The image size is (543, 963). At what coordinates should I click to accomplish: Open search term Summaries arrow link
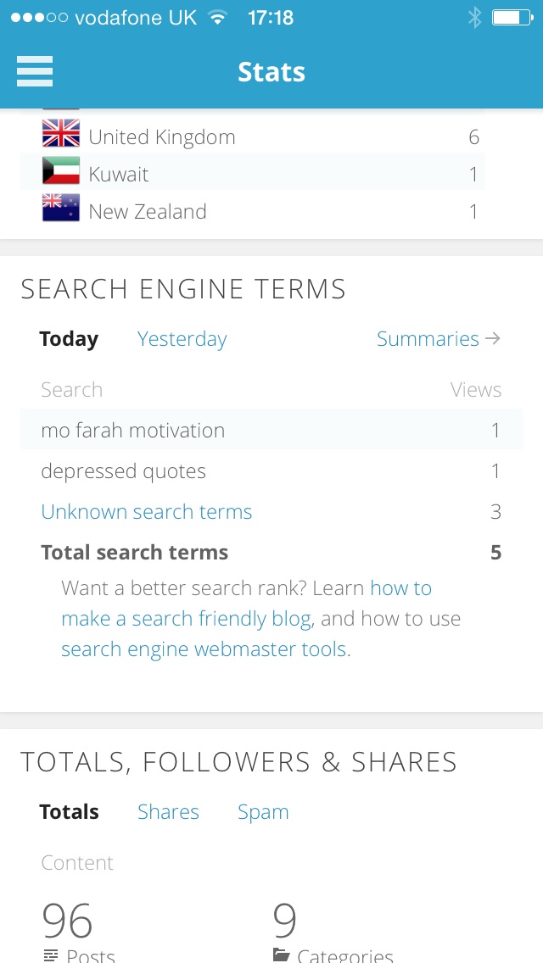tap(438, 339)
